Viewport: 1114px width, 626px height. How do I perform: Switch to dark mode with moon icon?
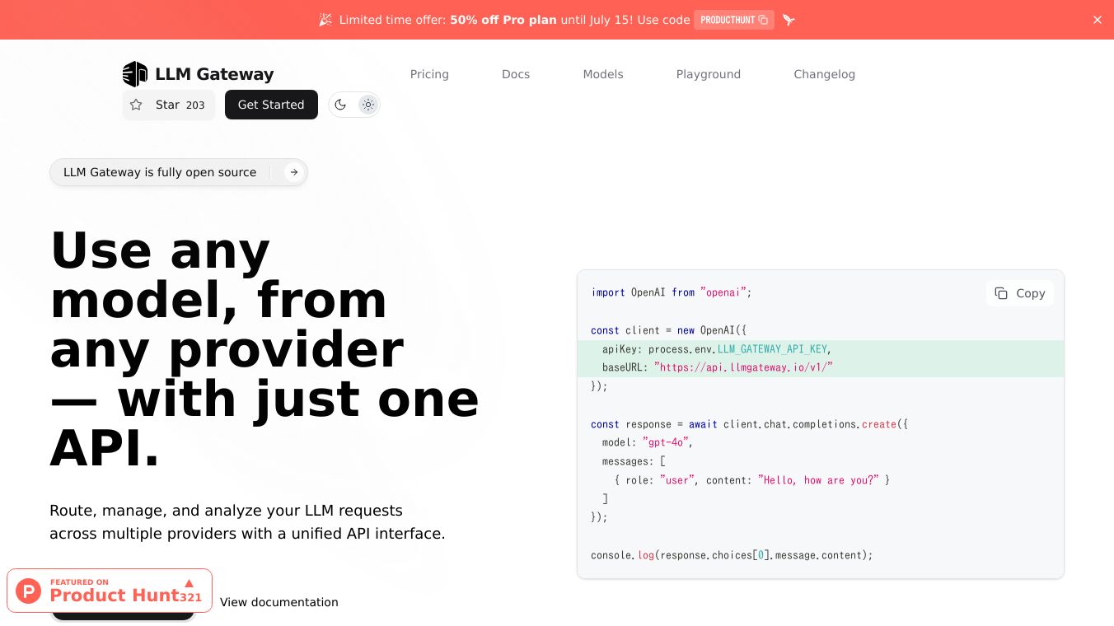point(340,105)
